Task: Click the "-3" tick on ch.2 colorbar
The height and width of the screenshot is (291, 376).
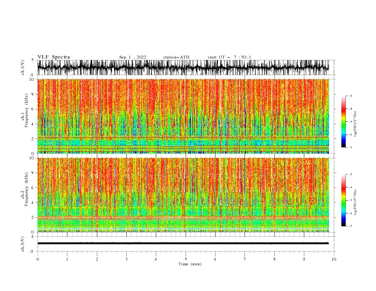Action: click(x=350, y=175)
